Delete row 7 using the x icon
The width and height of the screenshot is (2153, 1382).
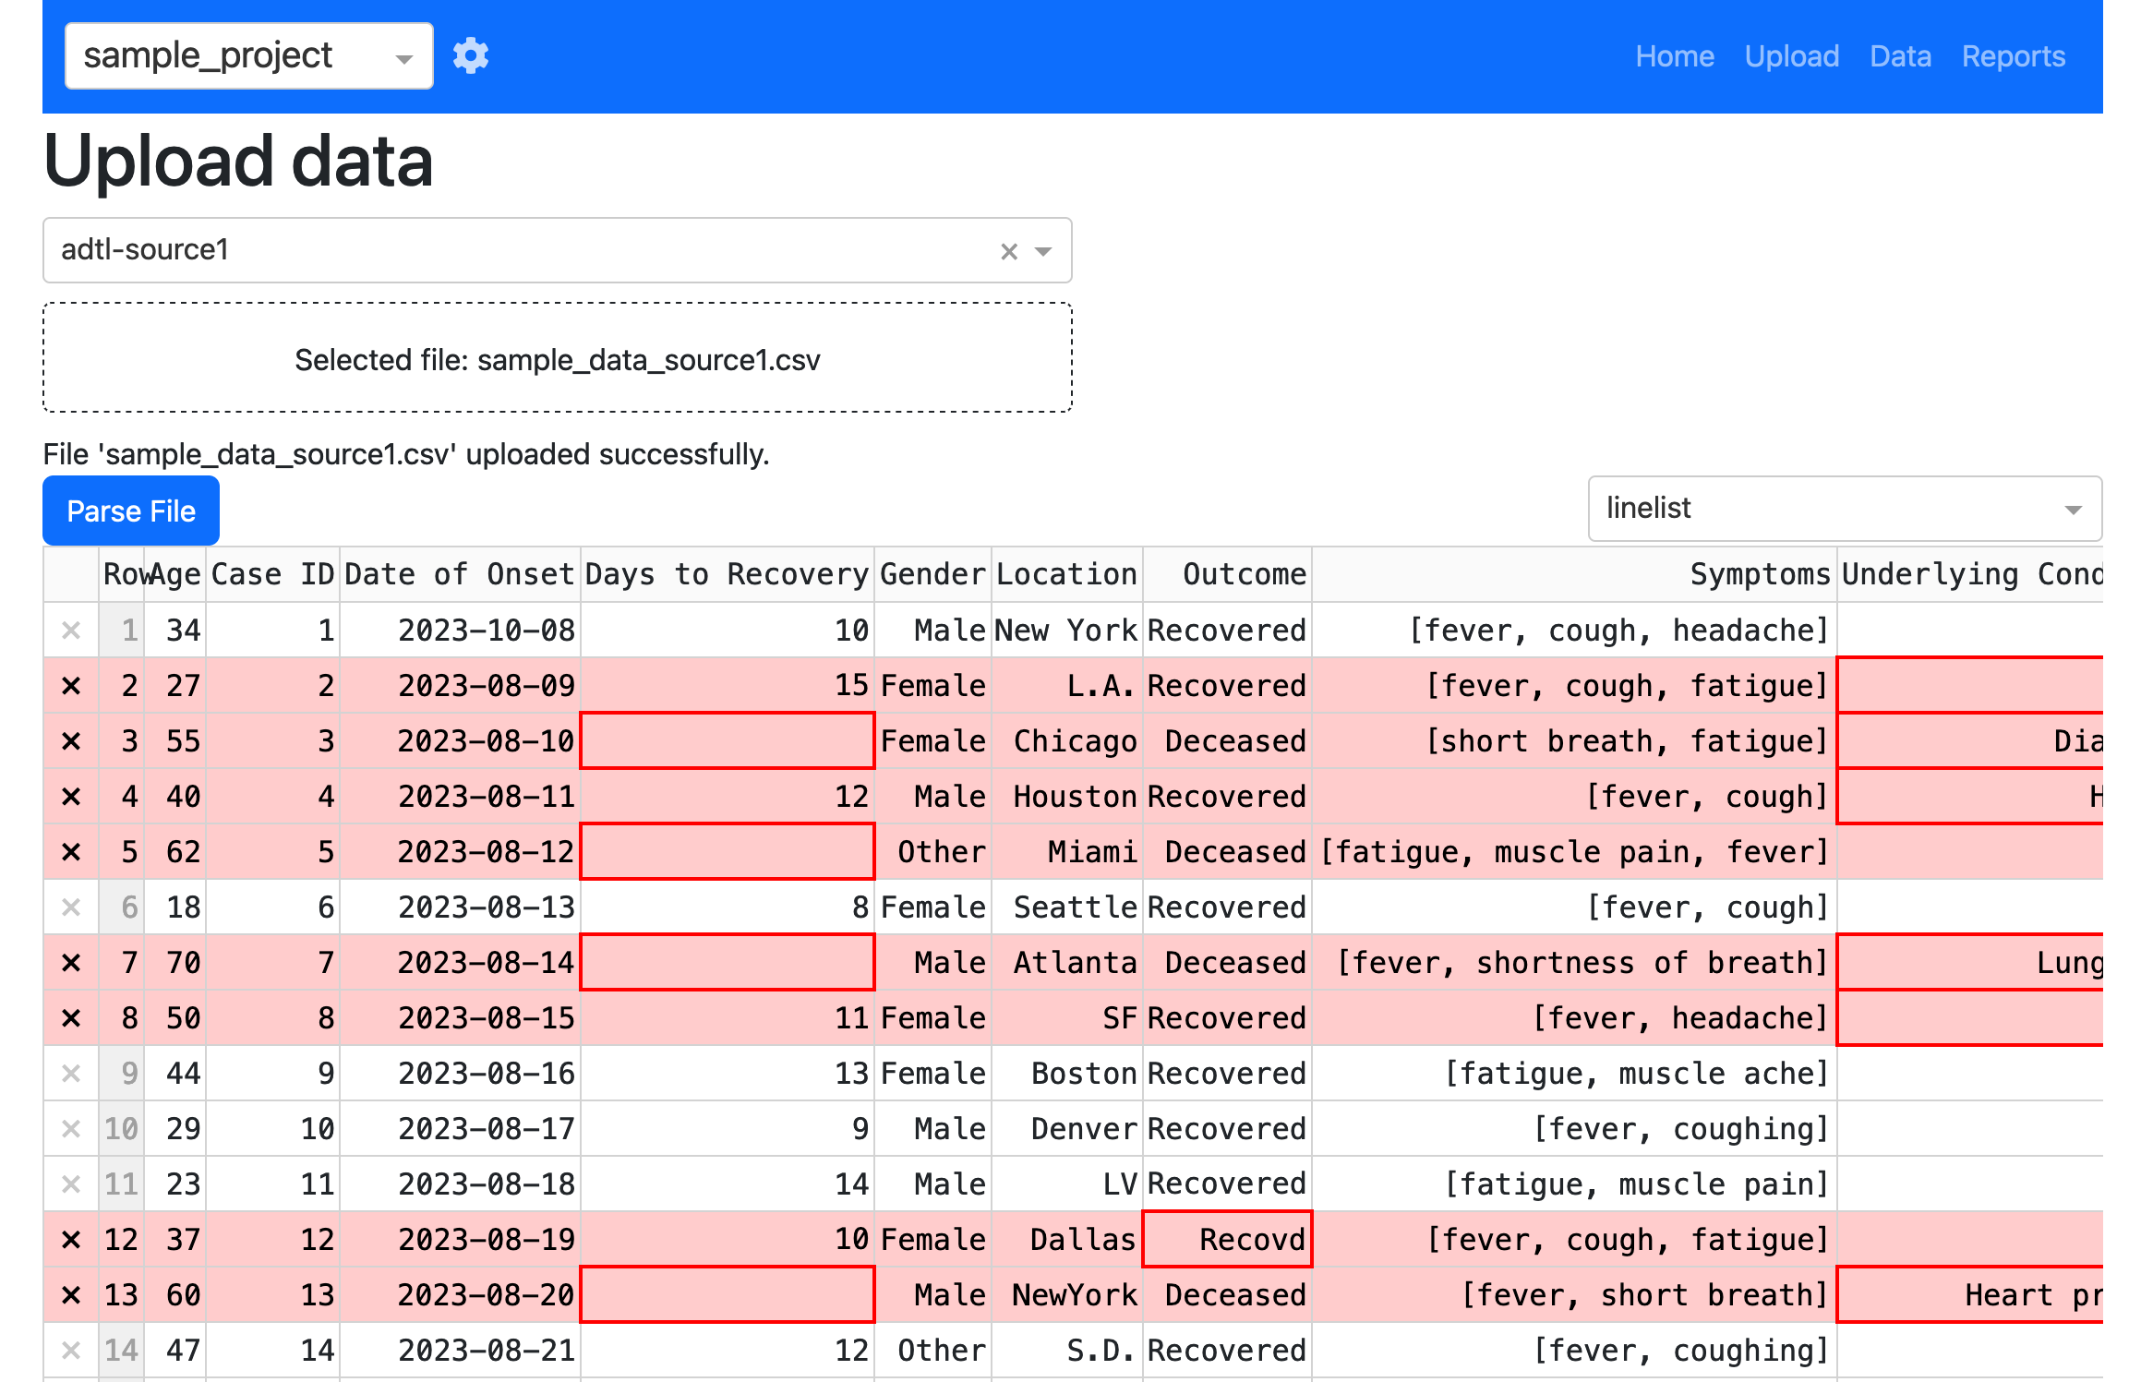click(71, 963)
